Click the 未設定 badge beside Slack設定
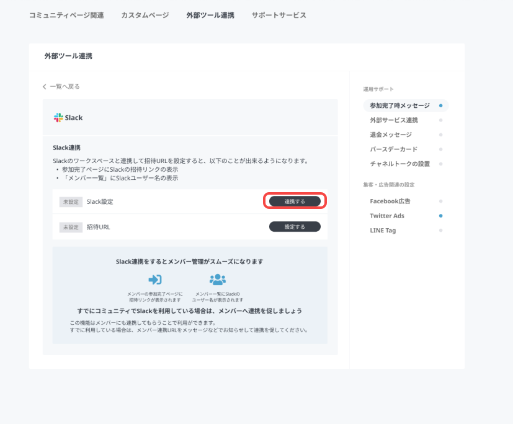513x424 pixels. coord(71,201)
